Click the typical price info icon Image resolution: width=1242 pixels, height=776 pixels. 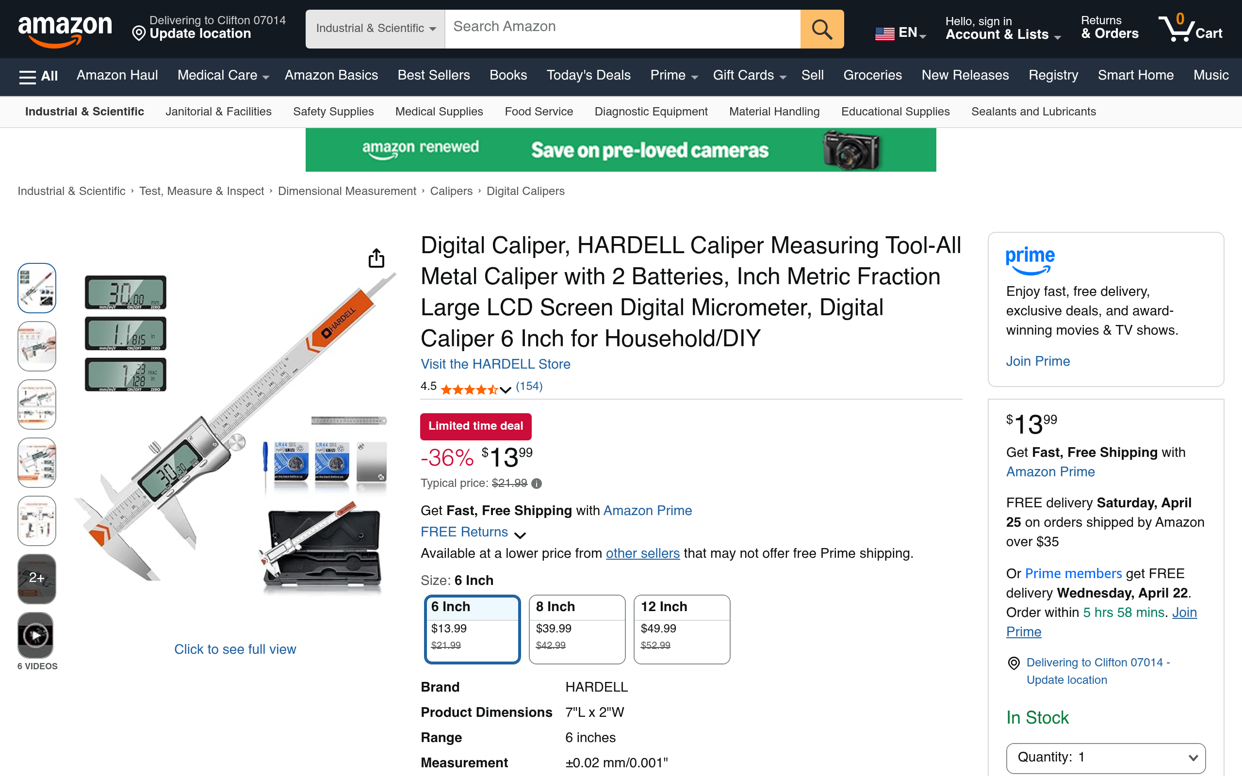coord(536,484)
